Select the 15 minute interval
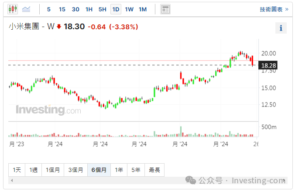The image size is (295, 192). click(x=62, y=9)
